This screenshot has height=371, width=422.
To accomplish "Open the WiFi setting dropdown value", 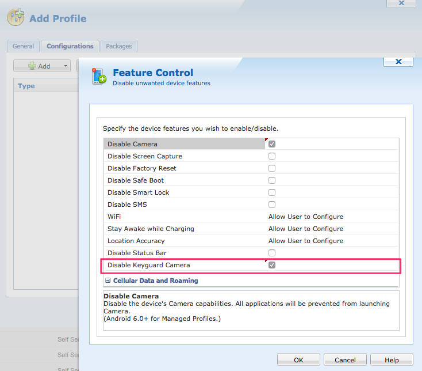I will (x=306, y=217).
